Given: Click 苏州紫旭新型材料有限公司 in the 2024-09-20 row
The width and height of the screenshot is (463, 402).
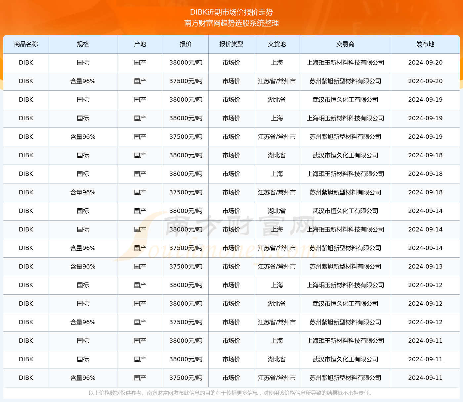Looking at the screenshot, I should [345, 81].
